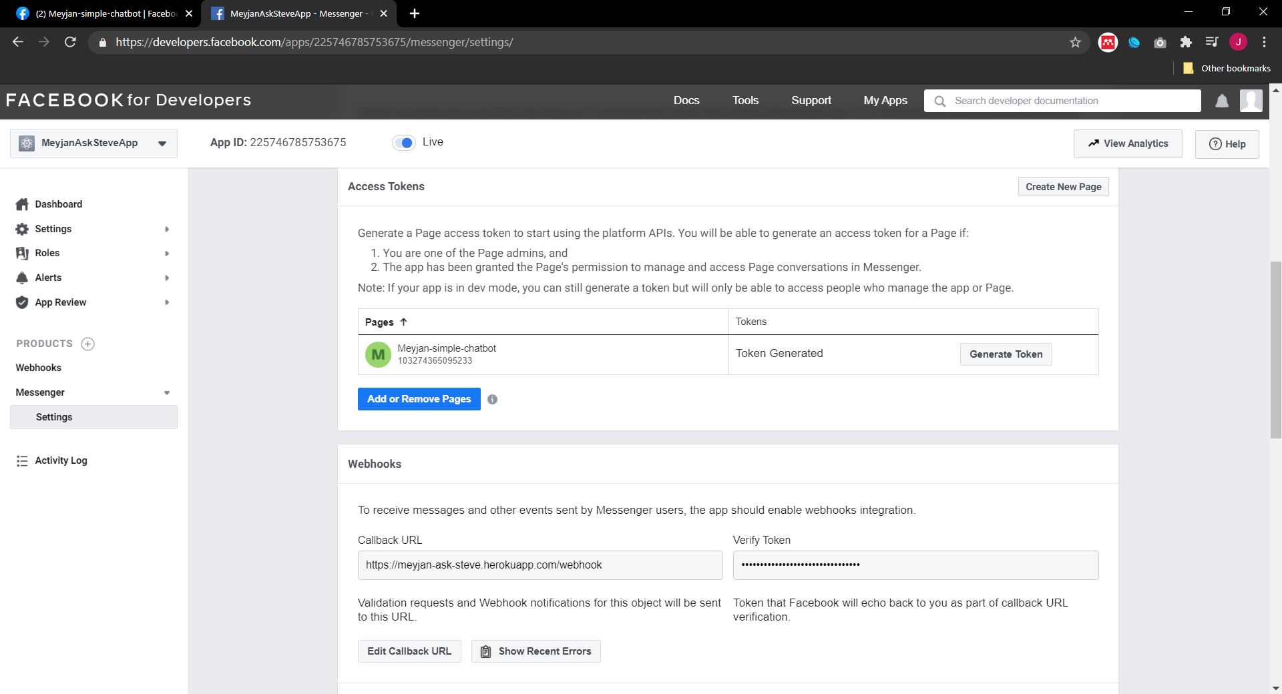Click the scrollbar down arrow

coord(1276,688)
